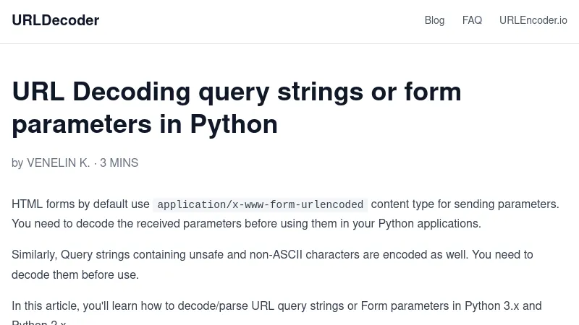The image size is (579, 325).
Task: Click 'content type for sending parameters' text
Action: [x=465, y=204]
